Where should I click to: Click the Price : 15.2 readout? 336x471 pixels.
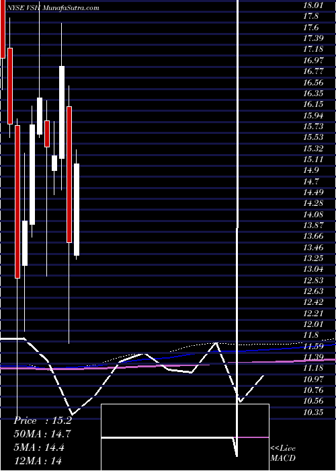click(42, 421)
